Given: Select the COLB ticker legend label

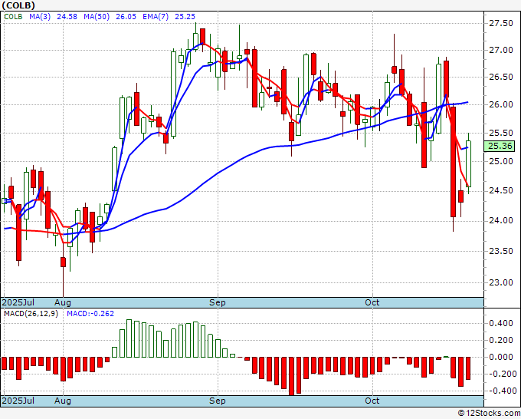Looking at the screenshot, I should coord(13,17).
